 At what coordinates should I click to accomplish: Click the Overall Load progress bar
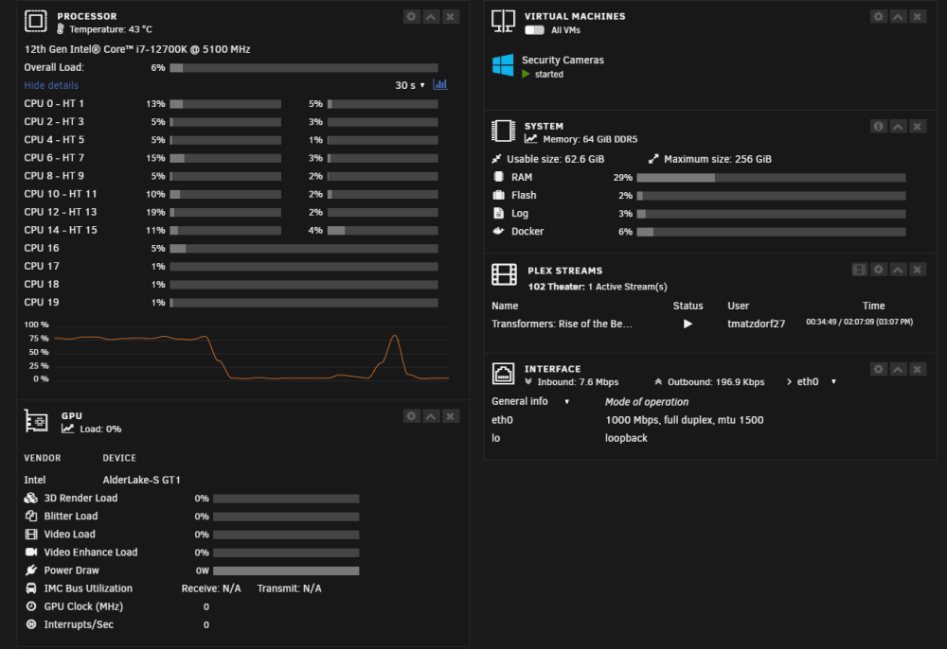(x=304, y=68)
